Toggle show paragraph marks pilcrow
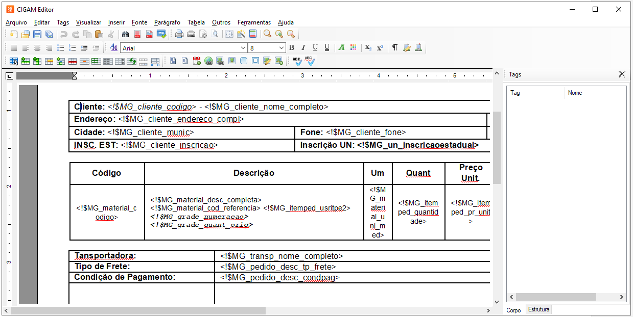The height and width of the screenshot is (317, 633). tap(395, 47)
